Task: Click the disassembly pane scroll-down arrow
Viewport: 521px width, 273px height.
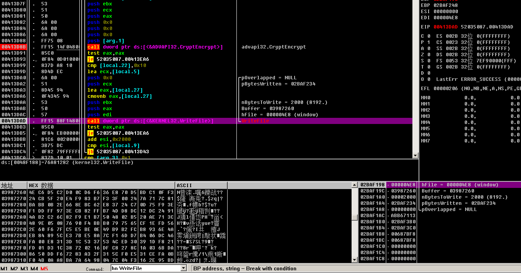Action: click(415, 156)
